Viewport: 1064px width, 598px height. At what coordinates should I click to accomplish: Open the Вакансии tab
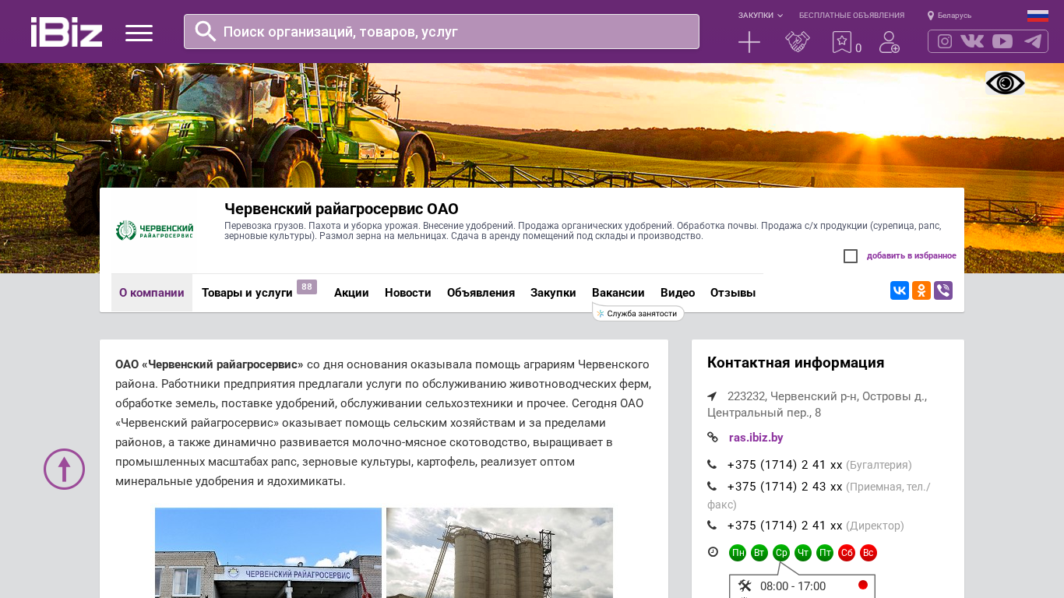618,293
